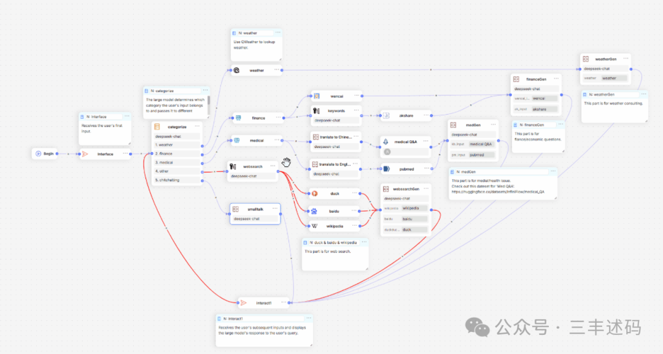Click the icon on the websearchGen node
Image resolution: width=663 pixels, height=354 pixels.
click(386, 189)
